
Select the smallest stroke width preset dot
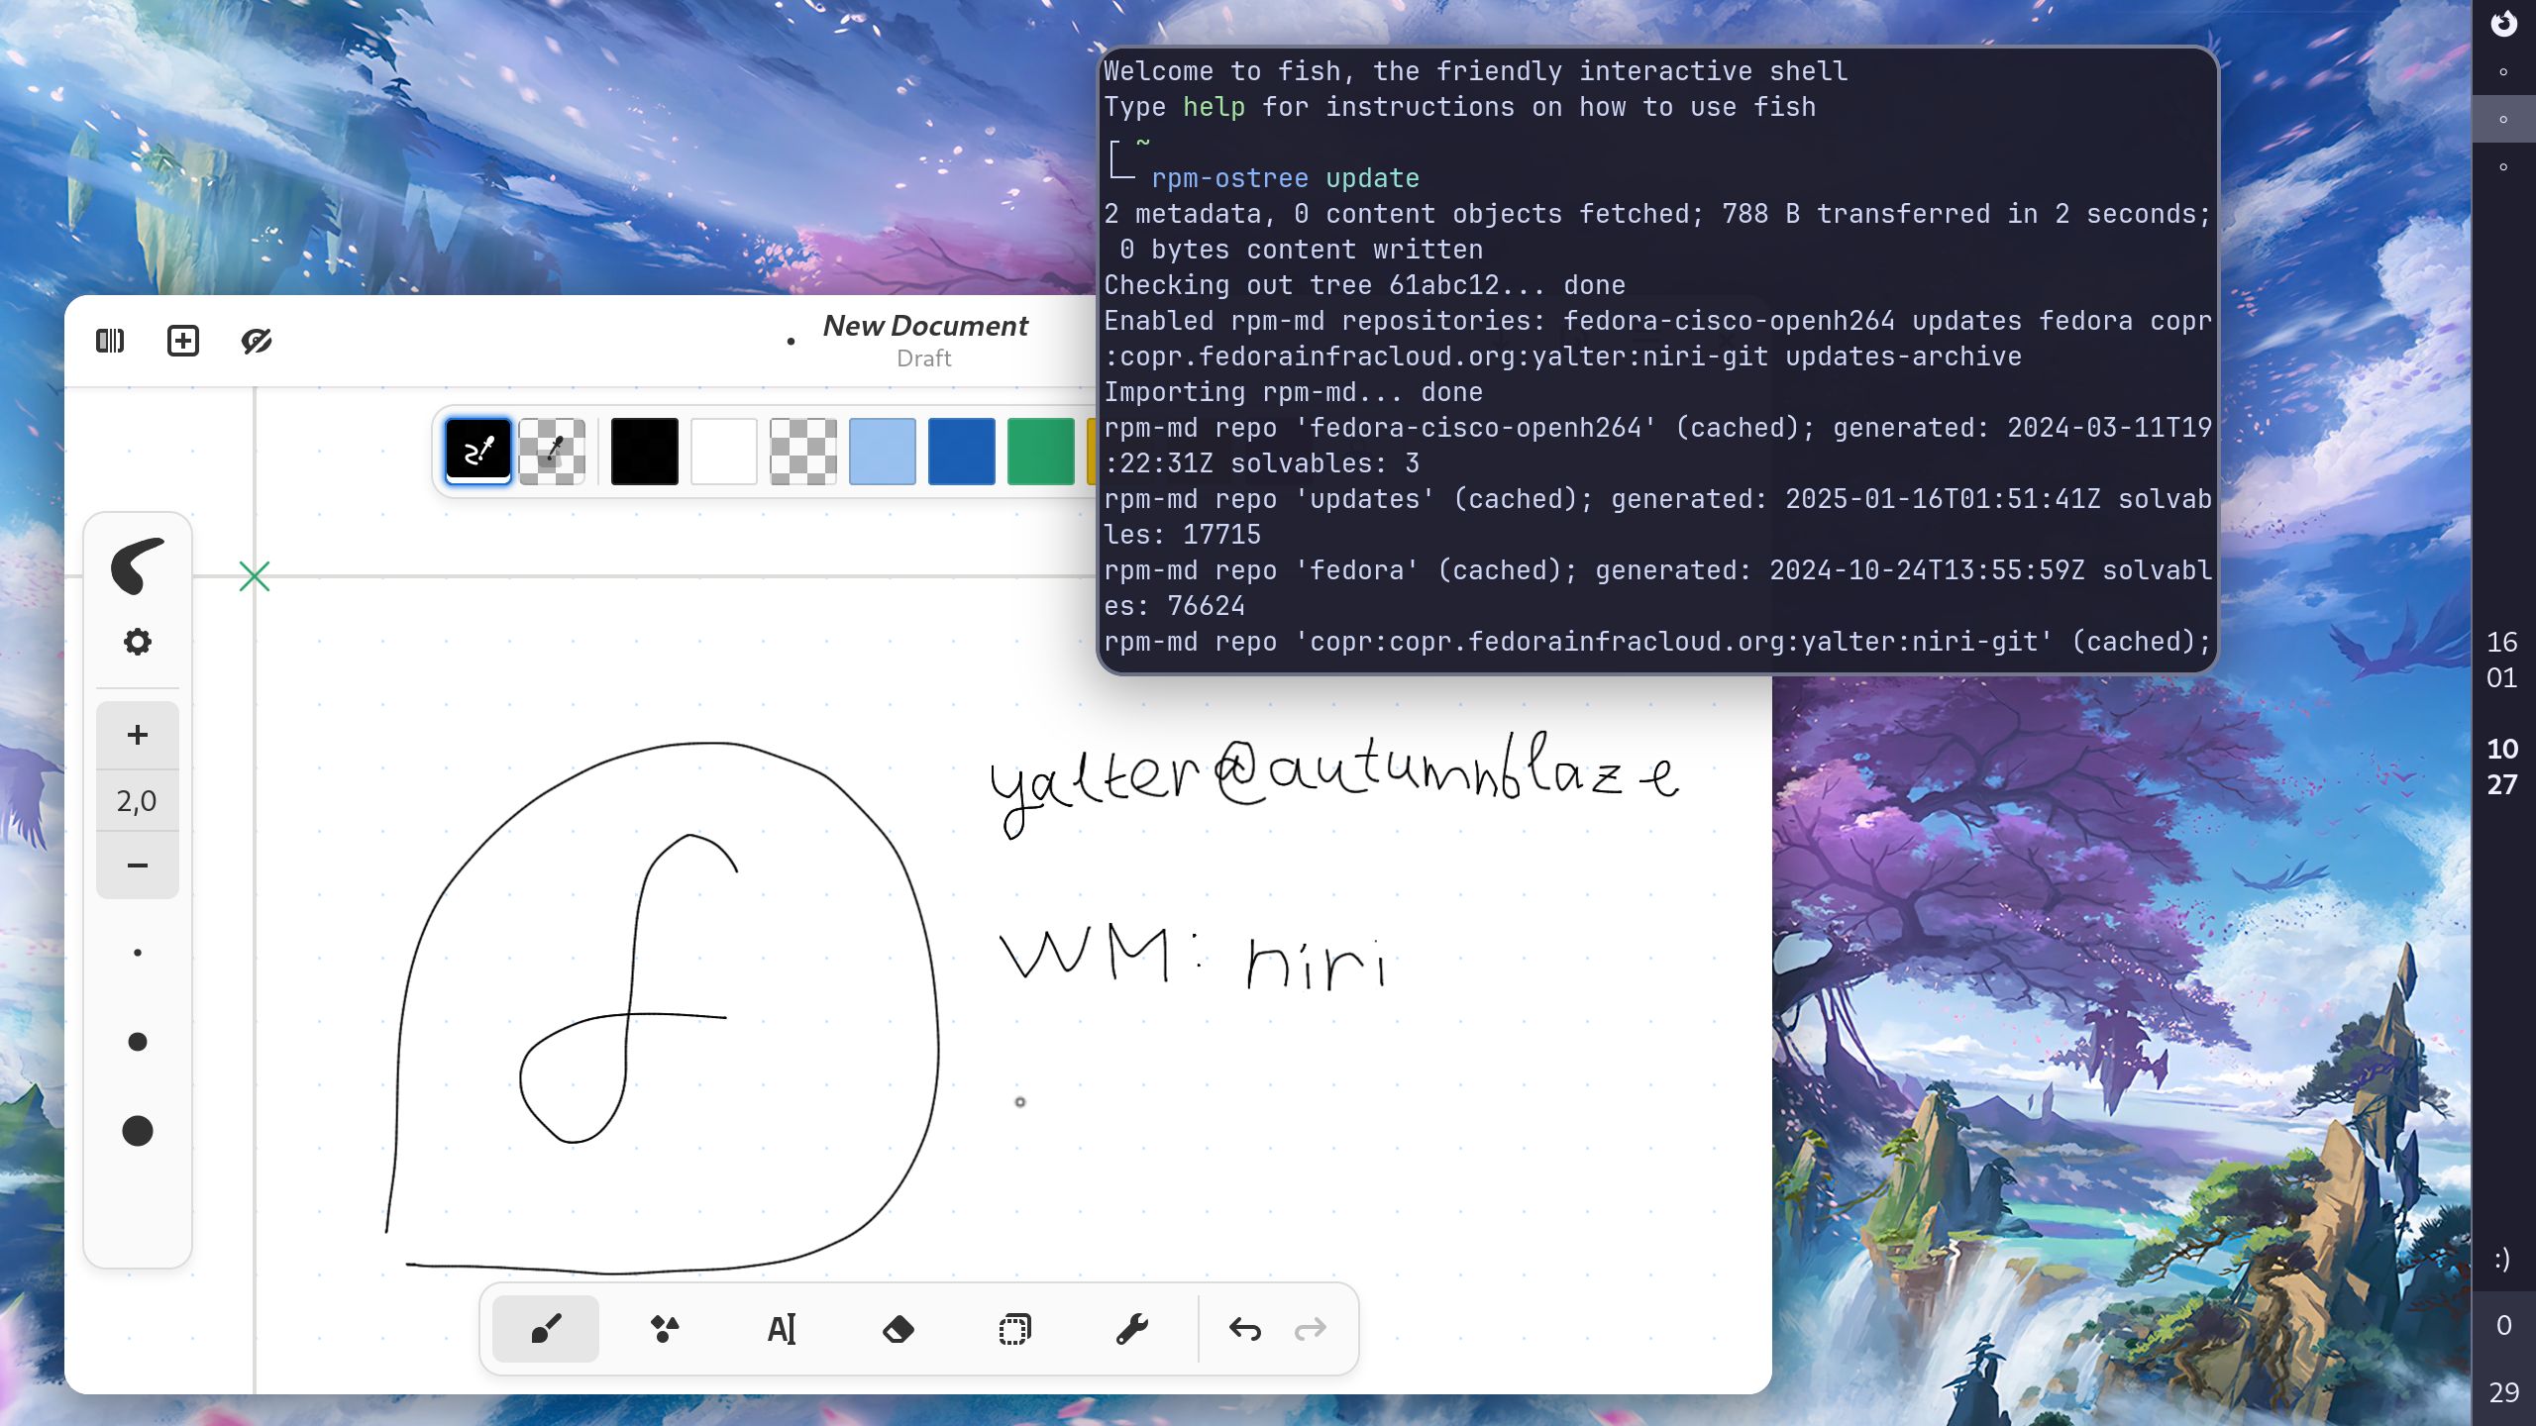coord(138,952)
